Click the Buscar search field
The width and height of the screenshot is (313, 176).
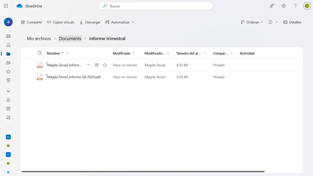point(155,6)
